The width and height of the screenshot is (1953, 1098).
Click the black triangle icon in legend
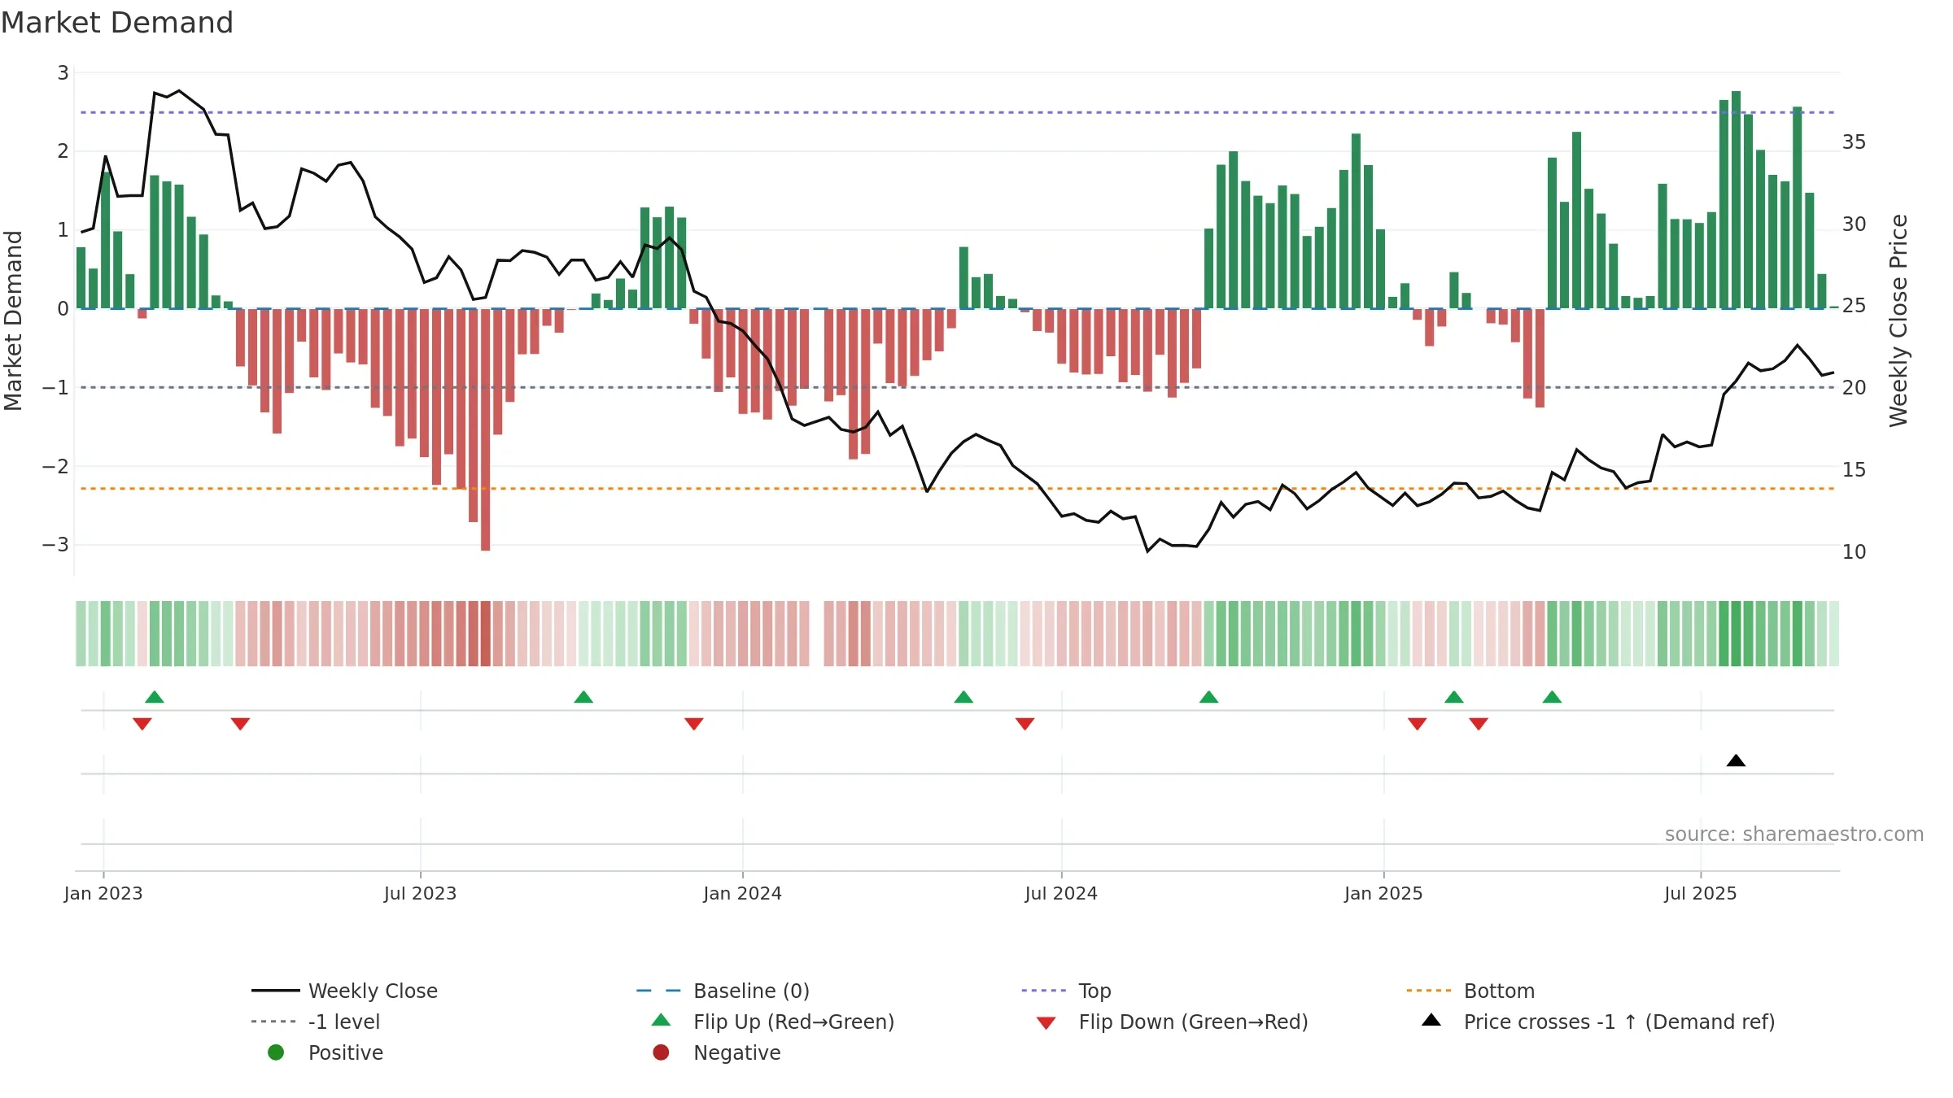[1431, 1020]
